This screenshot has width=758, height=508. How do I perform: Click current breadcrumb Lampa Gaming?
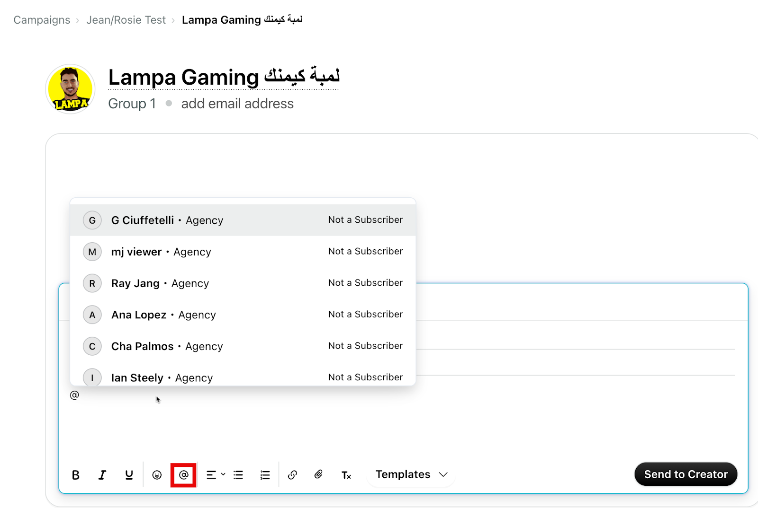pyautogui.click(x=242, y=20)
